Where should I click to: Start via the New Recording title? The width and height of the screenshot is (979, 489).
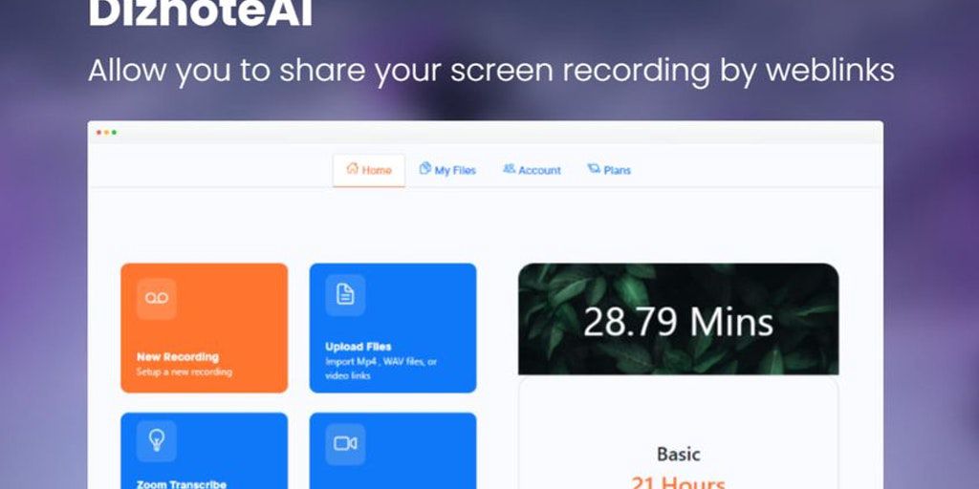[178, 357]
